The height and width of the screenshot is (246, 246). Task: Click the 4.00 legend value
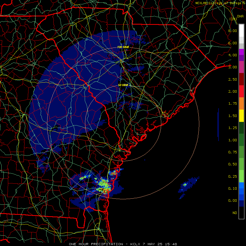pyautogui.click(x=233, y=55)
